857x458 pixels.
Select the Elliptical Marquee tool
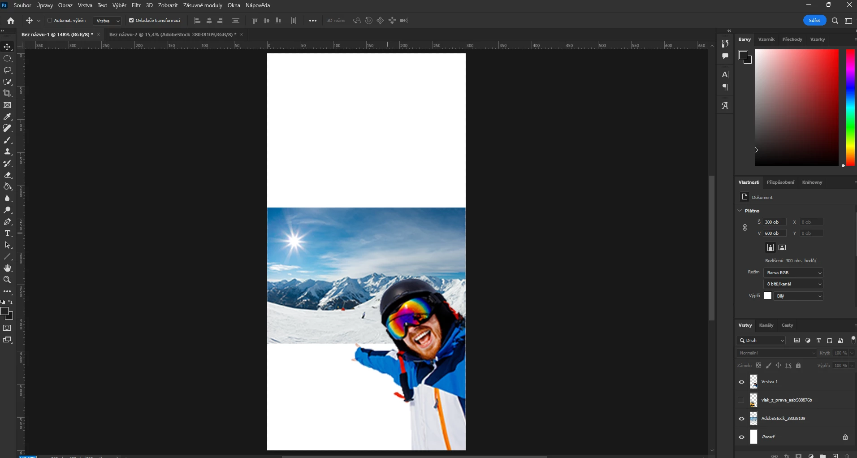coord(8,58)
